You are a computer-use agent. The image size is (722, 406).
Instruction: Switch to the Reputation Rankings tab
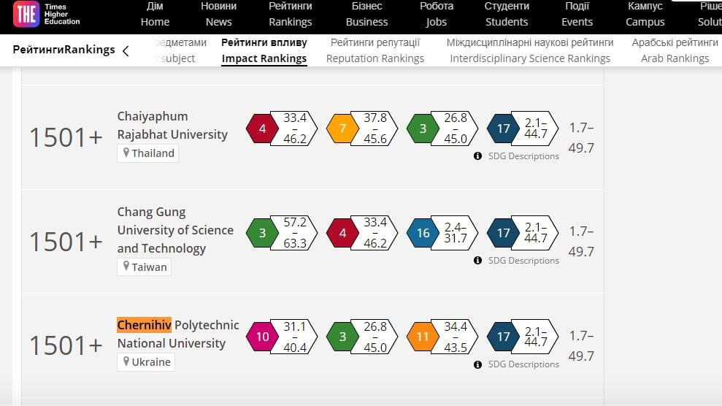375,50
